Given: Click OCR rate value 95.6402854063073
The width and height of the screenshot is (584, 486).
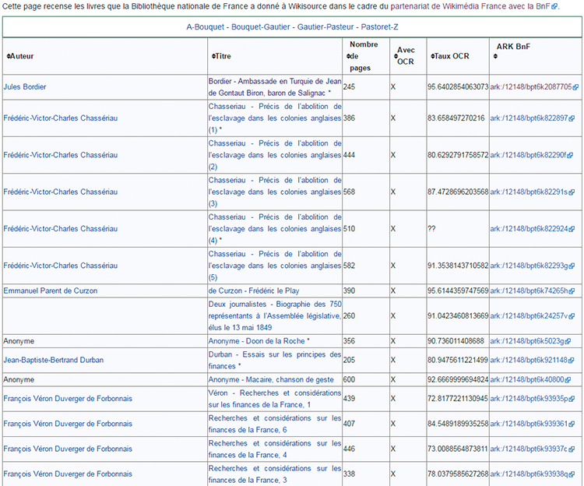Looking at the screenshot, I should coord(458,86).
